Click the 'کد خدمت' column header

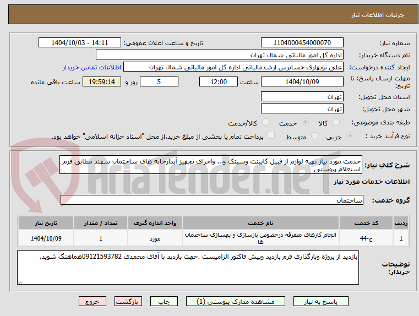click(366, 223)
